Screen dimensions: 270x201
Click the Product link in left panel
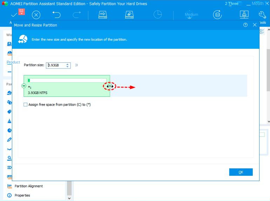click(13, 62)
